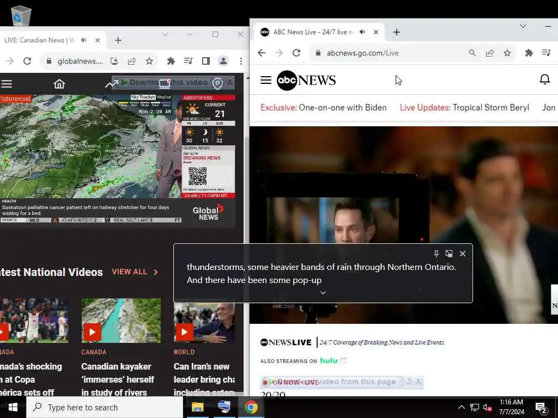
Task: Open the hulu streaming link
Action: (x=333, y=360)
